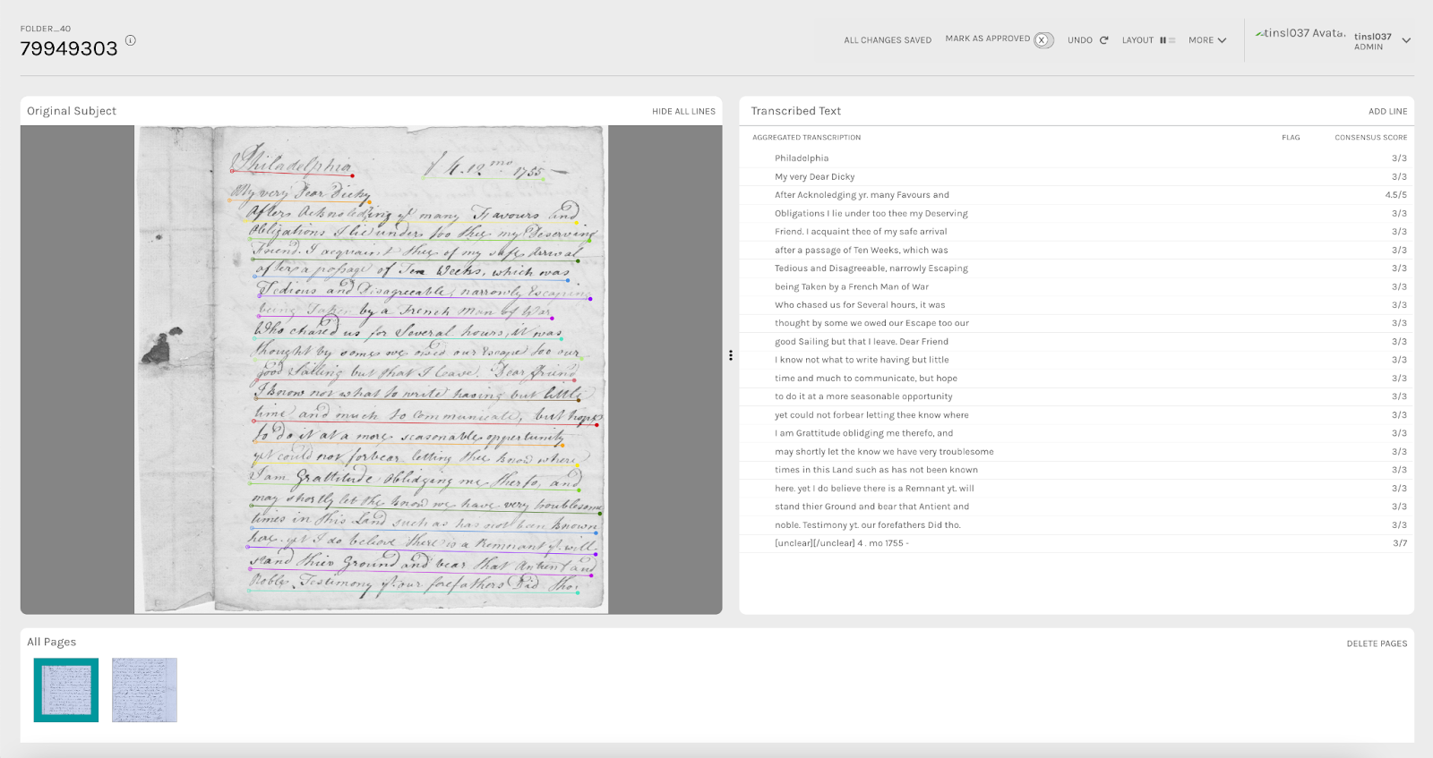
Task: Click the ALL CHANGES SAVED status
Action: point(888,40)
